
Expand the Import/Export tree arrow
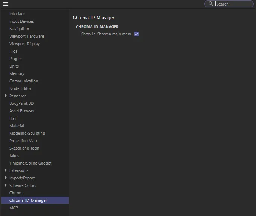click(x=6, y=178)
